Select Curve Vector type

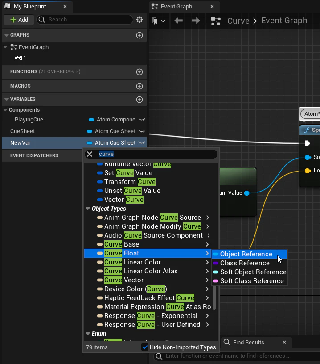[x=124, y=280]
